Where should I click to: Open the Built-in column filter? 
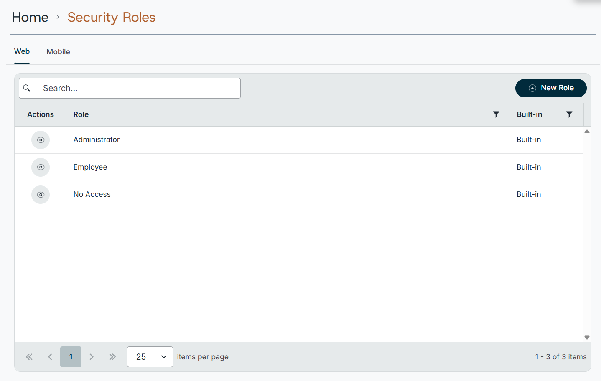pos(569,114)
